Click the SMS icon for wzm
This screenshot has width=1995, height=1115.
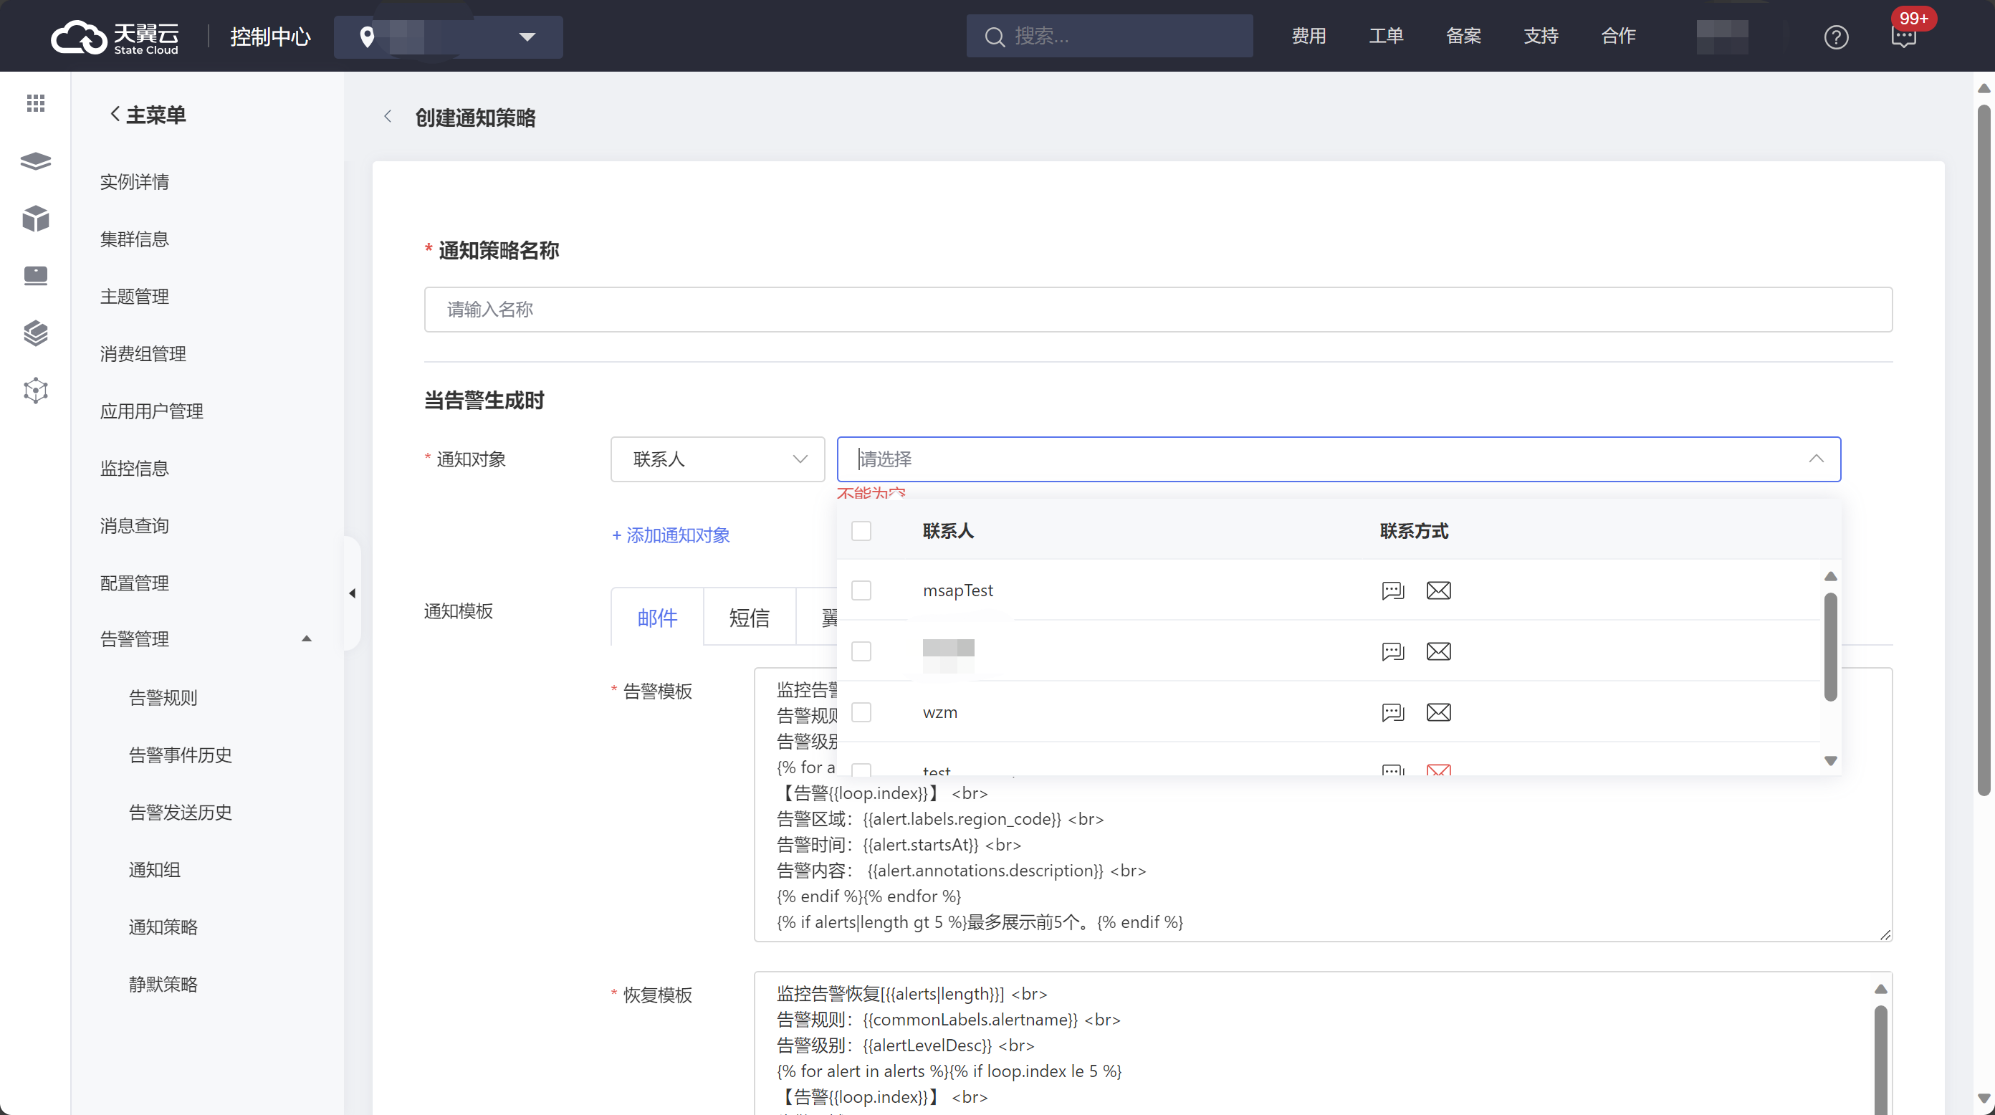coord(1392,712)
